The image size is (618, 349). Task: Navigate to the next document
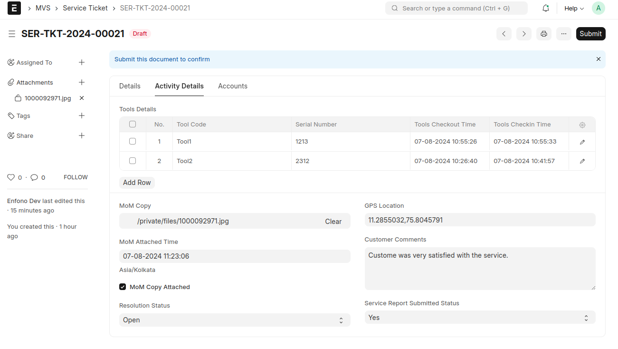pyautogui.click(x=523, y=33)
